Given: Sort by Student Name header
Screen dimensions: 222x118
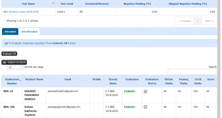Looking at the screenshot, I should [x=34, y=81].
